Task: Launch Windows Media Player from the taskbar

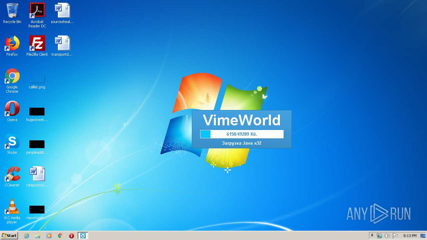Action: click(x=49, y=236)
